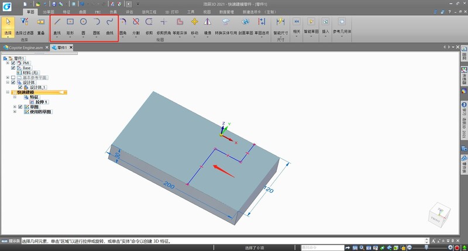This screenshot has width=468, height=251.
Task: Switch to the 曲面 ribbon tab
Action: click(82, 12)
